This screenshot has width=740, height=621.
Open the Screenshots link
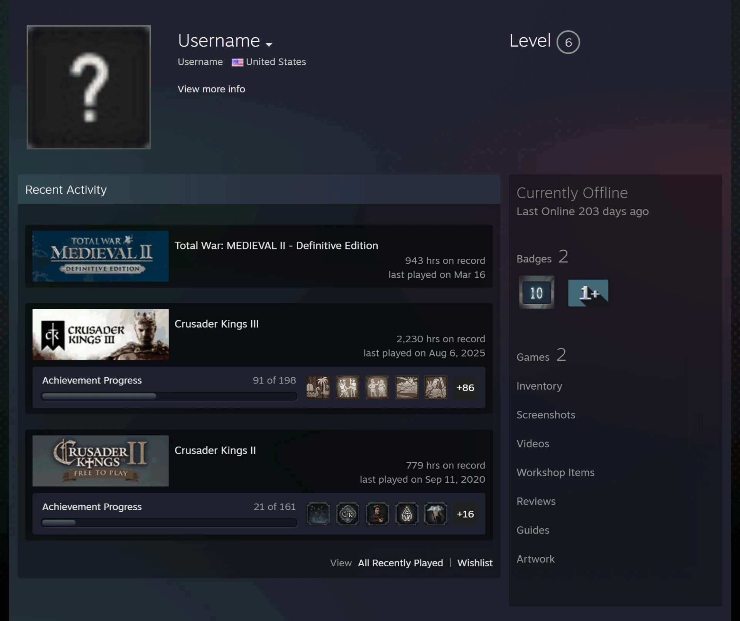[x=546, y=415]
